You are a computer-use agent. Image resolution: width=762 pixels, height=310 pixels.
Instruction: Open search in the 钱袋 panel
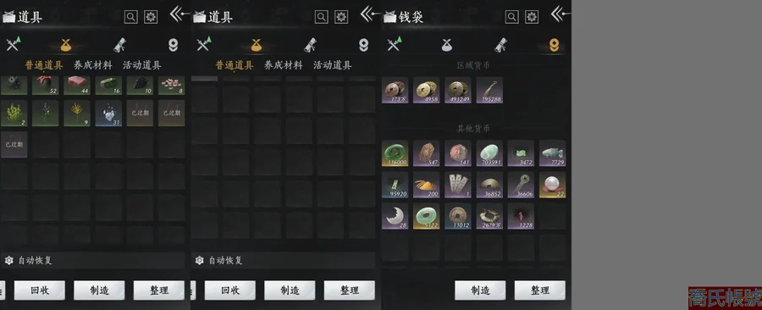pos(511,17)
